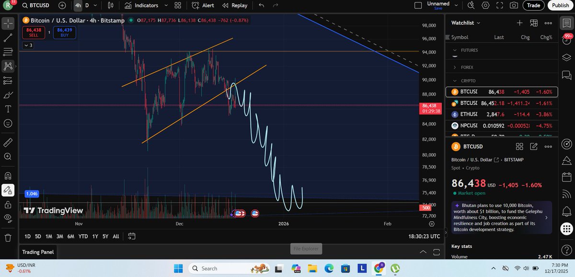Take a chart snapshot with camera icon
The image size is (575, 277).
(514, 5)
